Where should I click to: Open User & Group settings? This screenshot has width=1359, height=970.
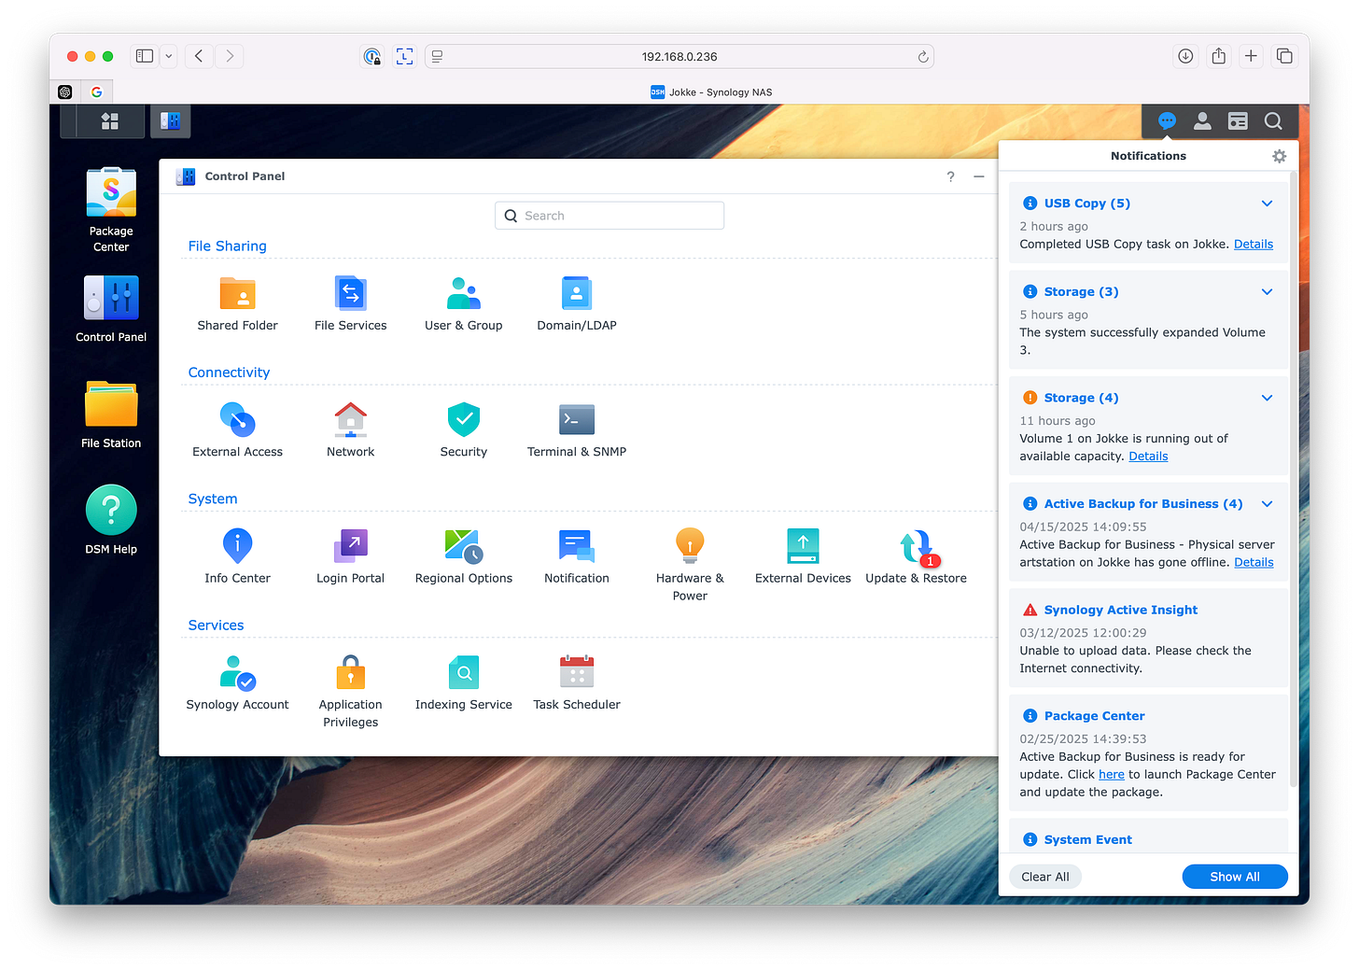tap(463, 304)
